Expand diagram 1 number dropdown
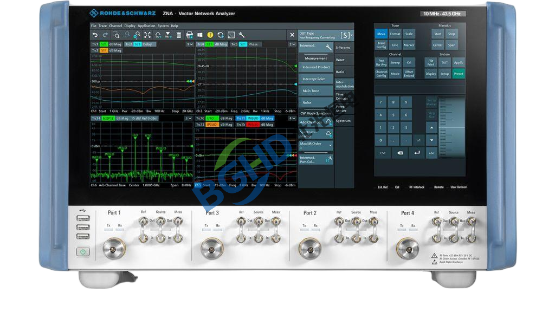555x312 pixels. (190, 44)
